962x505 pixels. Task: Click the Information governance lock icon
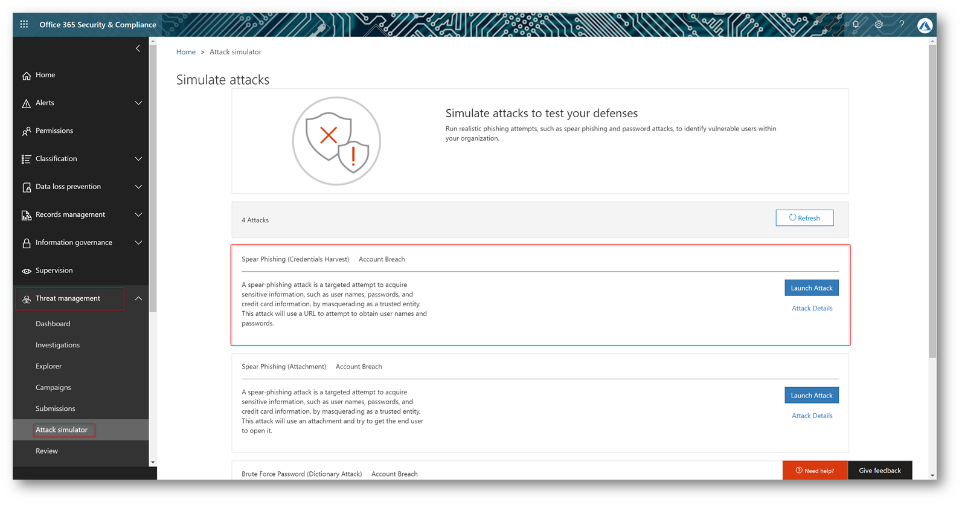[x=27, y=243]
